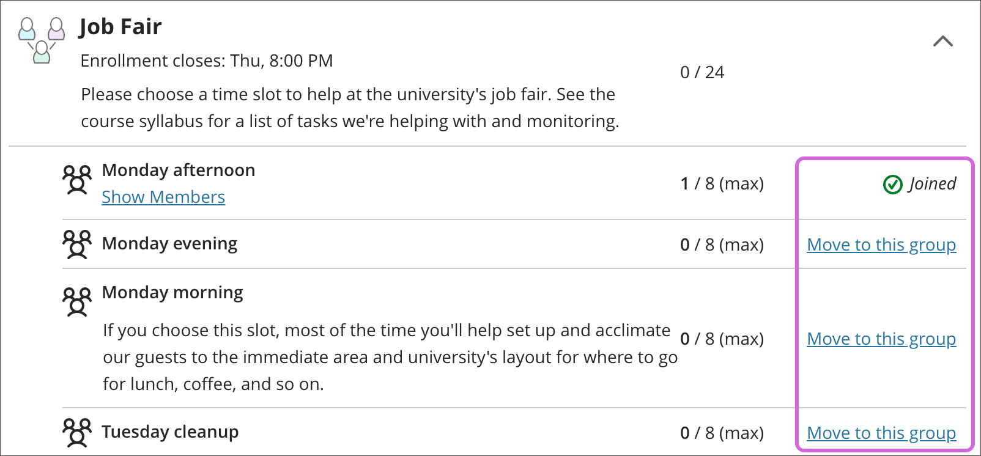Collapse the Job Fair section chevron
Image resolution: width=981 pixels, height=456 pixels.
tap(942, 42)
